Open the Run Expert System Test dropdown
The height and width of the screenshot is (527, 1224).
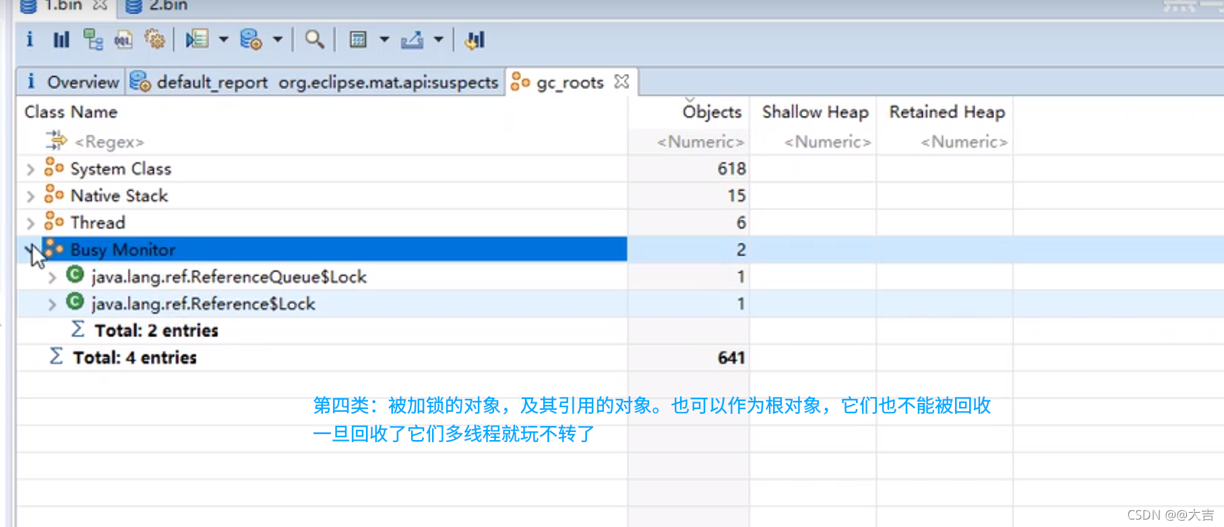click(223, 40)
